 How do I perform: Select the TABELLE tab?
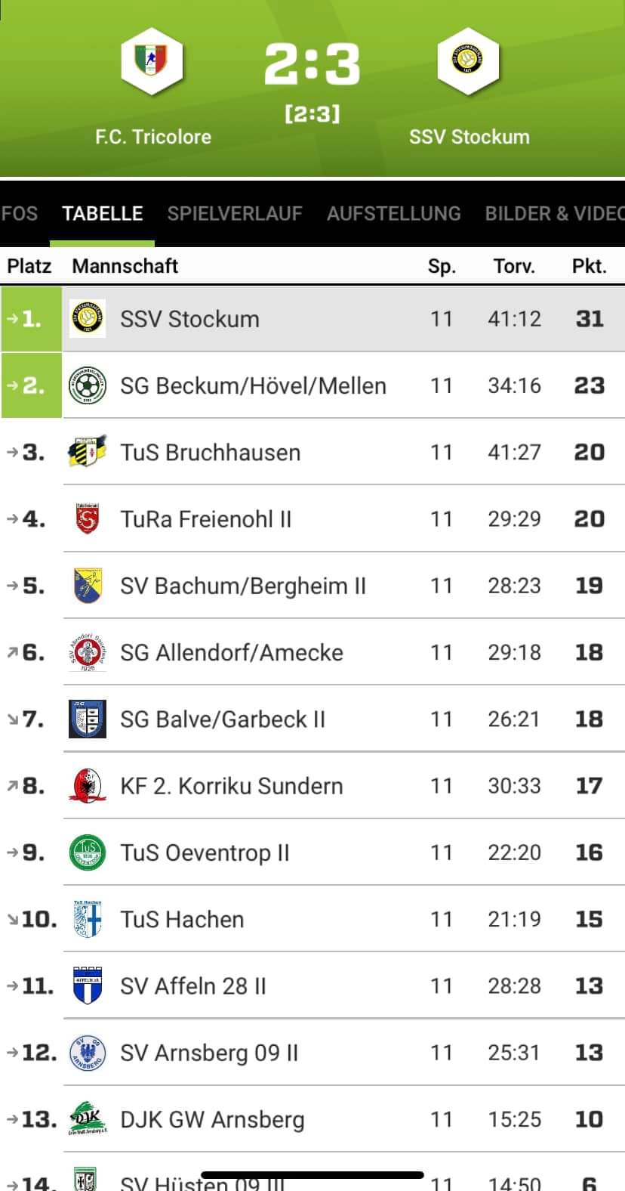pyautogui.click(x=103, y=214)
